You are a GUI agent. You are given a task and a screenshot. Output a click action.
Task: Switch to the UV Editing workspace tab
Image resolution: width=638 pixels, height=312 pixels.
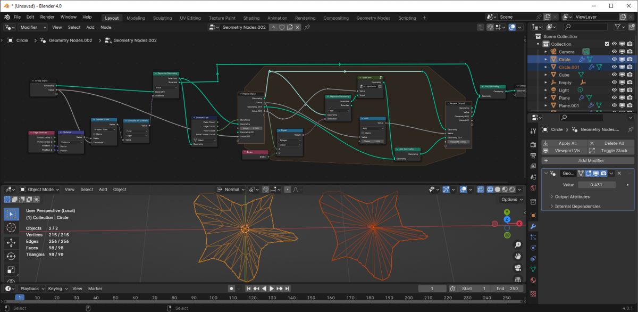190,18
